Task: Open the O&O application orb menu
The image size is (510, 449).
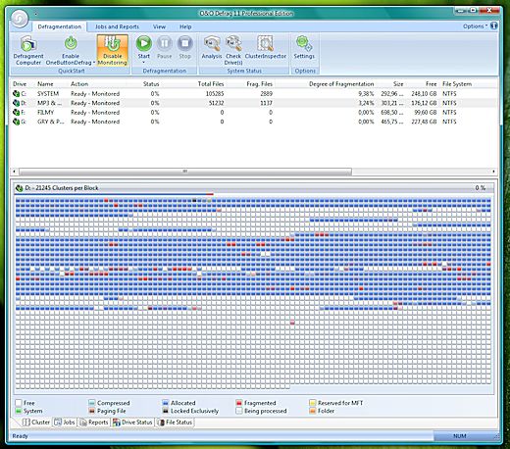Action: pos(20,19)
